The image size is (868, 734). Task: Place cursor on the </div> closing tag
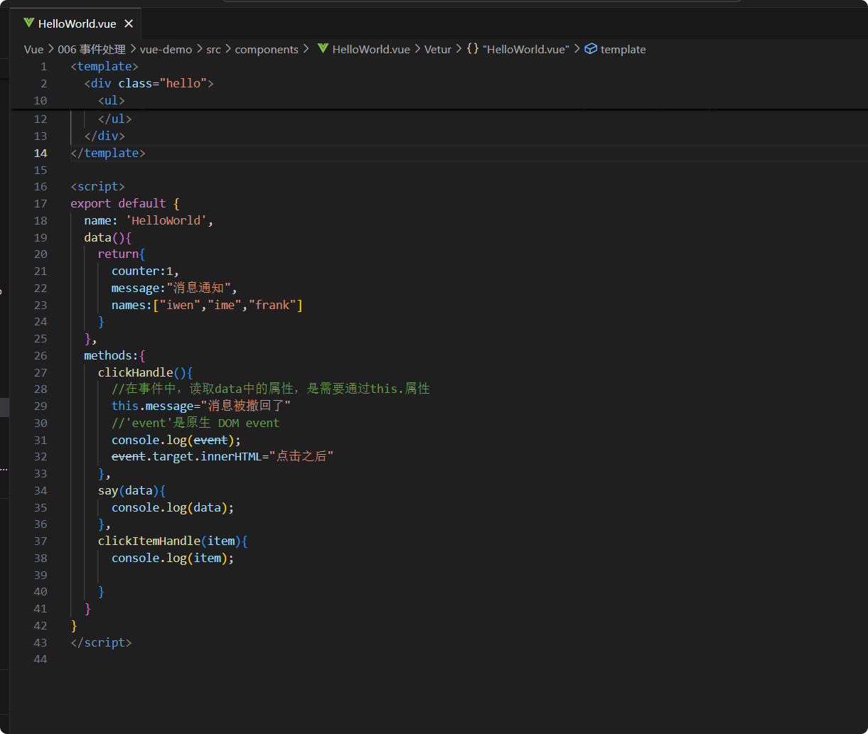105,136
